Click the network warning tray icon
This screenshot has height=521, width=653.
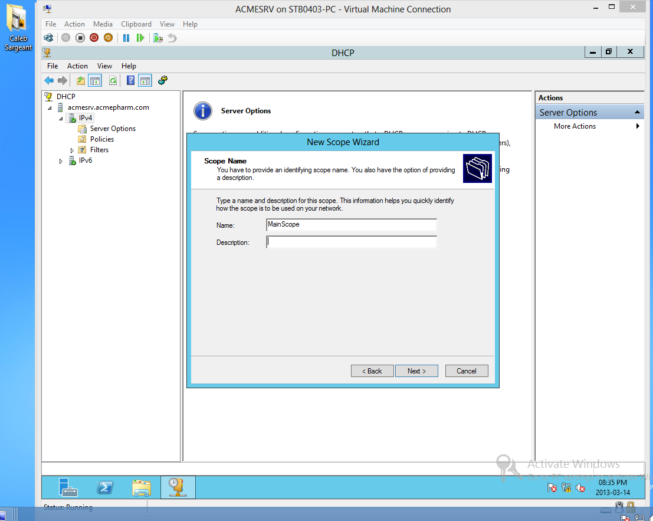tap(566, 487)
